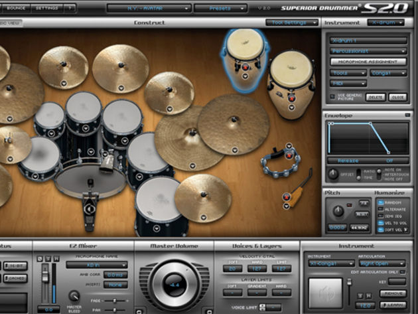Click the envelope Offset knob
Screen dimensions: 418x314
click(x=332, y=174)
